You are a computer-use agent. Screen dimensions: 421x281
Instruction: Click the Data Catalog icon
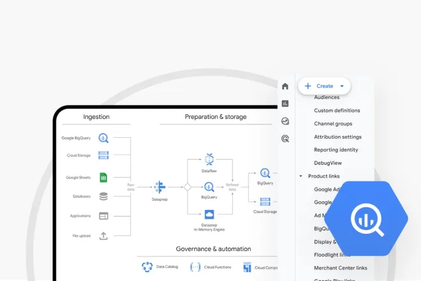point(147,267)
